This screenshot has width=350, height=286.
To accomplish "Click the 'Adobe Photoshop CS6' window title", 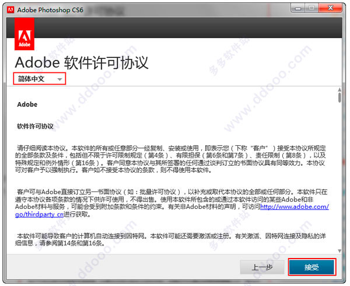I will [50, 10].
